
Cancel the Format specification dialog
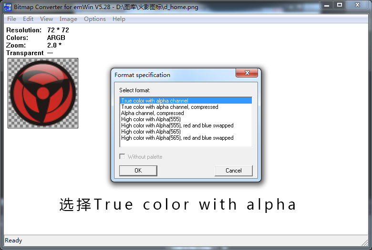pos(233,171)
